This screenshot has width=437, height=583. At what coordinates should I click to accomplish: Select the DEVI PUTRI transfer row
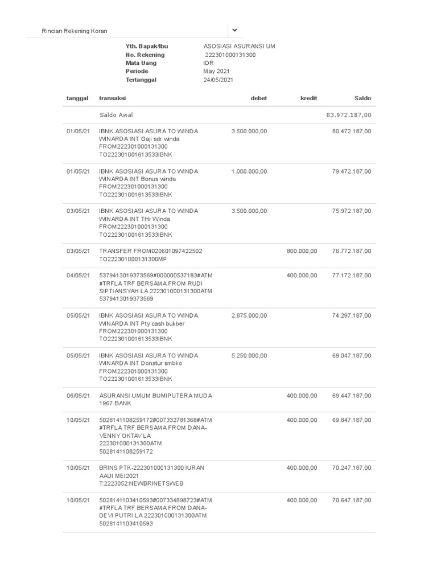[219, 512]
